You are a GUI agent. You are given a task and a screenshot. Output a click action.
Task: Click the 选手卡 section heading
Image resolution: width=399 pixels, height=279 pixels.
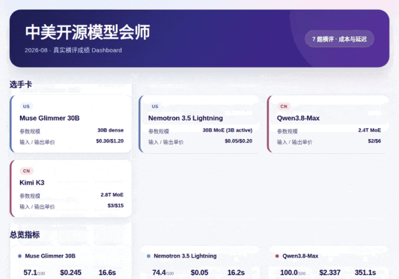[x=21, y=84]
